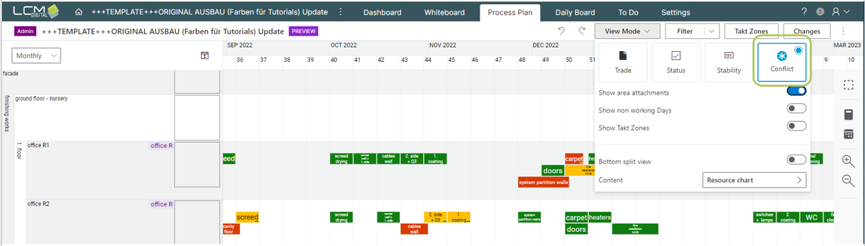865x246 pixels.
Task: Disable Show area attachments toggle
Action: click(x=796, y=91)
